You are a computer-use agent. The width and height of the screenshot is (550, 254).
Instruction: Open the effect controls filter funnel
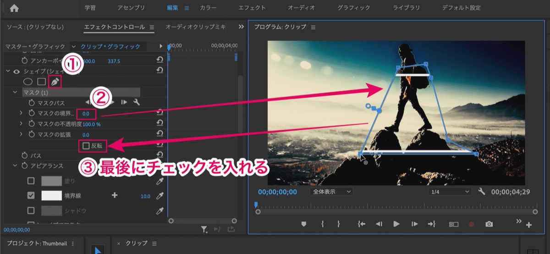click(x=204, y=228)
